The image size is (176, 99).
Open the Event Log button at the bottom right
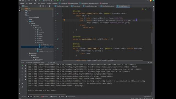coord(148,97)
